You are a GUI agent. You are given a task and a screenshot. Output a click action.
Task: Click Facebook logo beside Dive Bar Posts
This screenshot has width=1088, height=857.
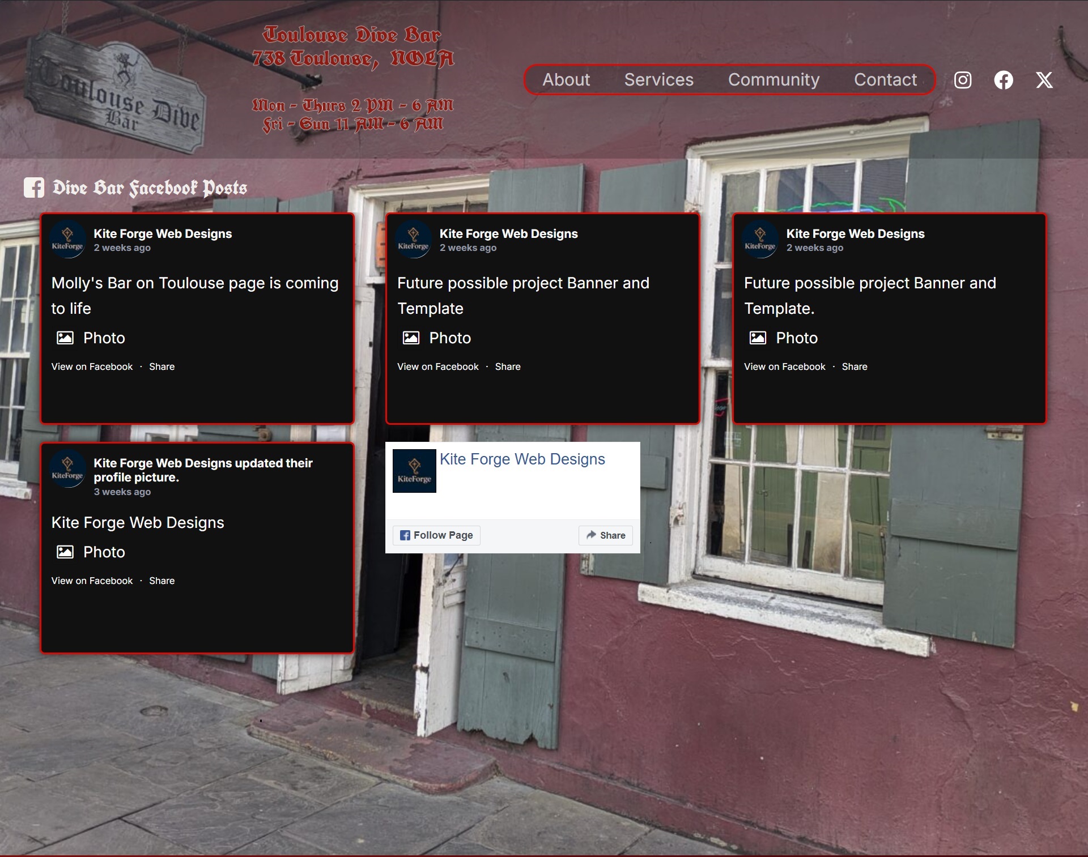tap(34, 187)
